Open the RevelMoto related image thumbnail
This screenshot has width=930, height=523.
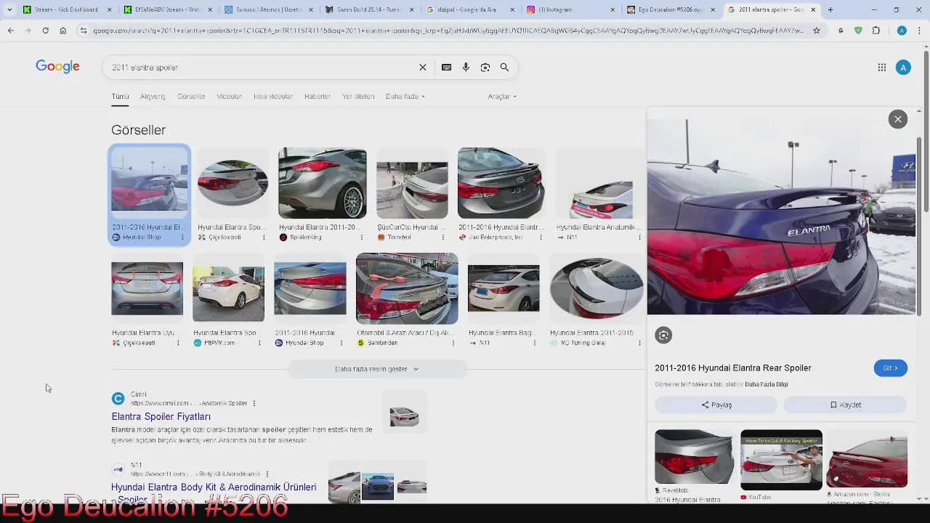point(694,457)
